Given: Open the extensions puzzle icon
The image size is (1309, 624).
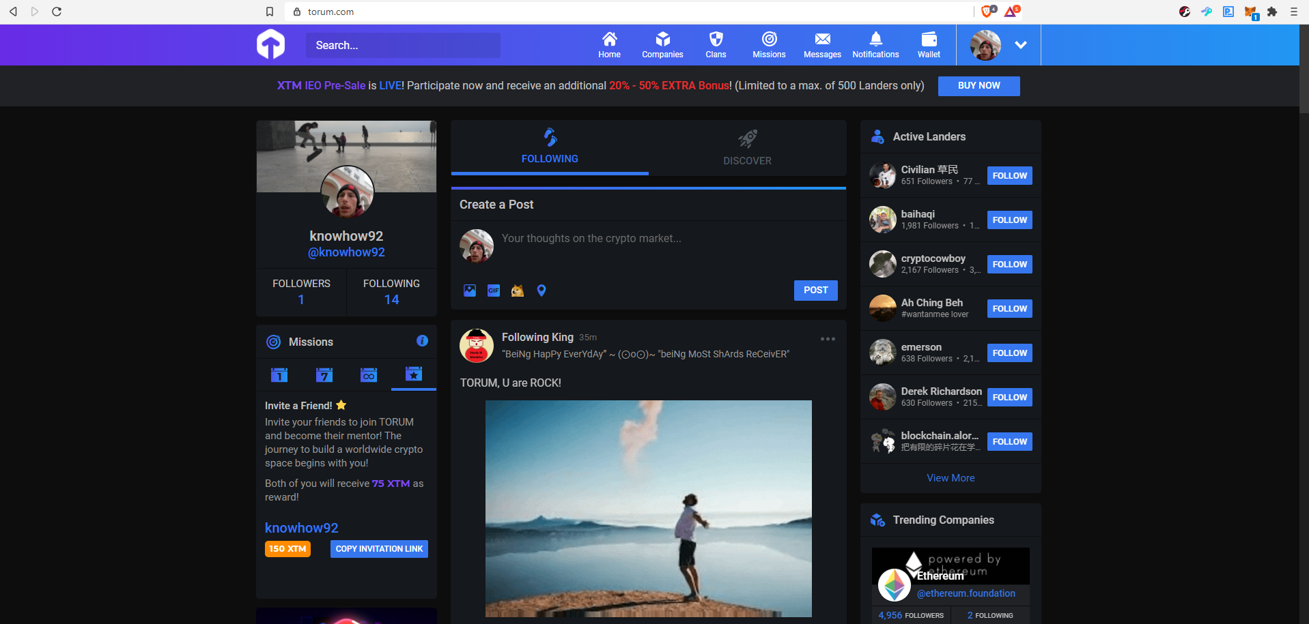Looking at the screenshot, I should click(x=1271, y=12).
